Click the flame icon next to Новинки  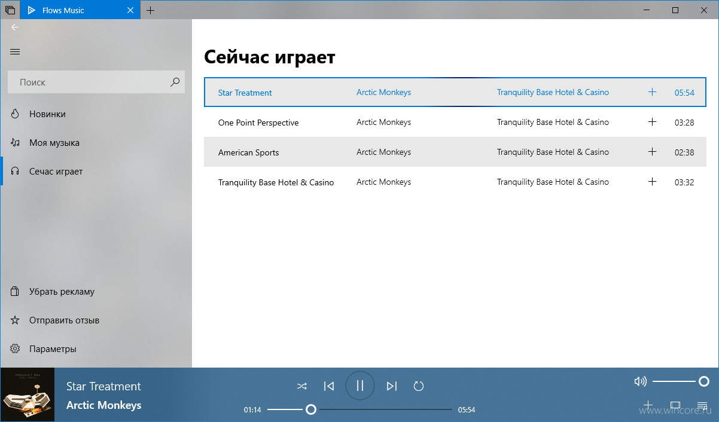click(16, 114)
